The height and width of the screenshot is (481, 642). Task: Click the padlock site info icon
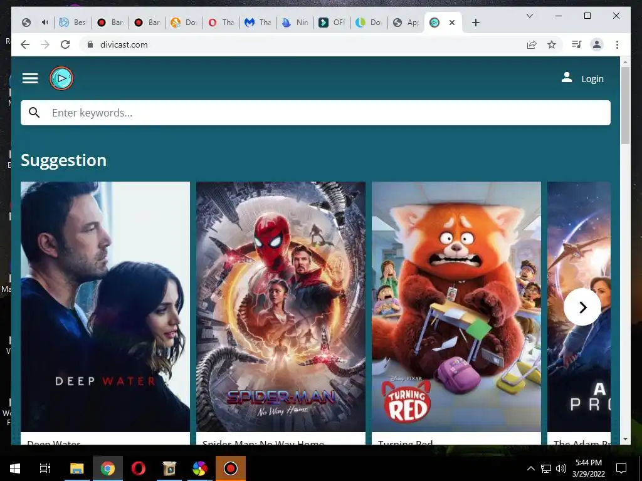pyautogui.click(x=90, y=44)
